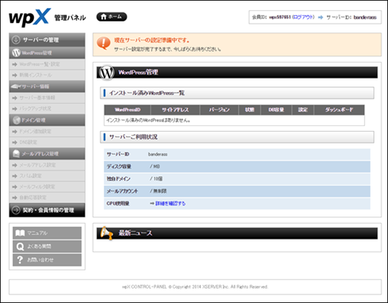Click the WordPressID column header

127,109
